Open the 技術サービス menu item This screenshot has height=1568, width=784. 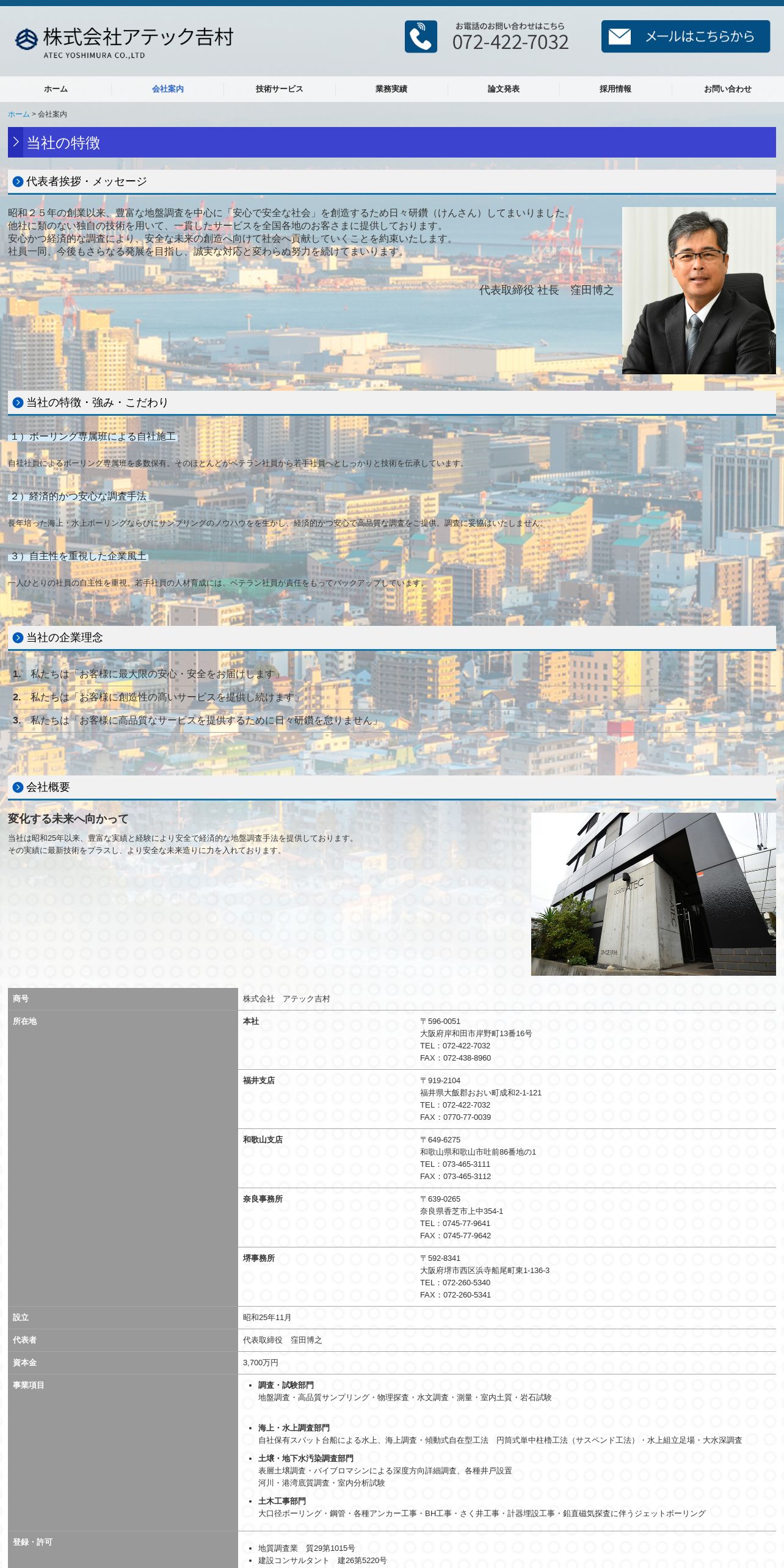click(x=280, y=89)
